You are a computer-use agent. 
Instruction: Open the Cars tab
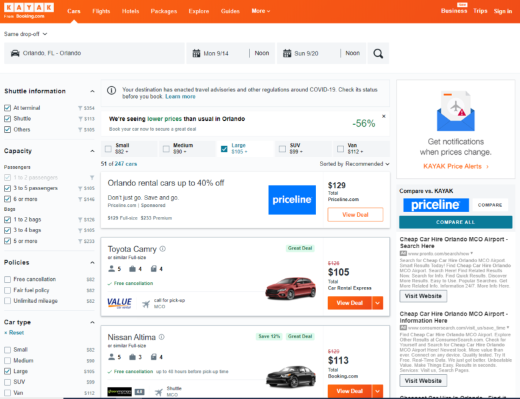tap(73, 11)
